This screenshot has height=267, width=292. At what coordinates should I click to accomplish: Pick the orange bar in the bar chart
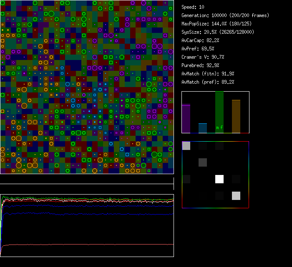(x=236, y=117)
